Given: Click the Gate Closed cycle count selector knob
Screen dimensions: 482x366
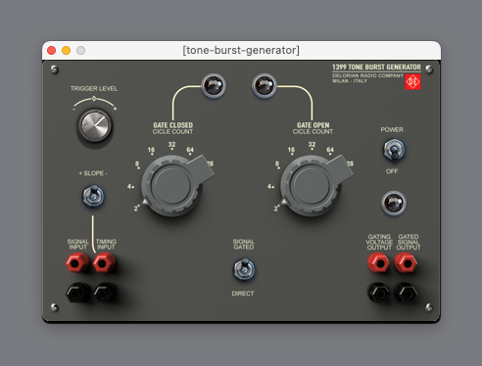Looking at the screenshot, I should coord(172,185).
